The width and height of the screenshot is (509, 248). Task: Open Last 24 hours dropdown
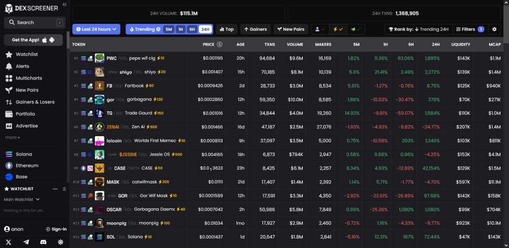tap(96, 29)
